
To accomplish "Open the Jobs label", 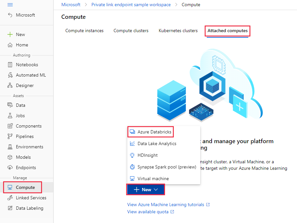I will coord(20,116).
